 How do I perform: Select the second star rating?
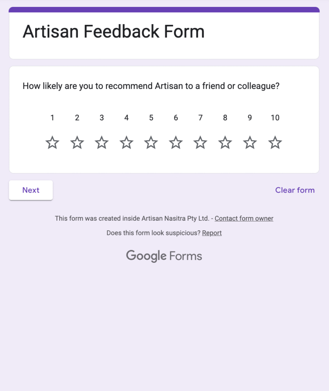pyautogui.click(x=77, y=143)
